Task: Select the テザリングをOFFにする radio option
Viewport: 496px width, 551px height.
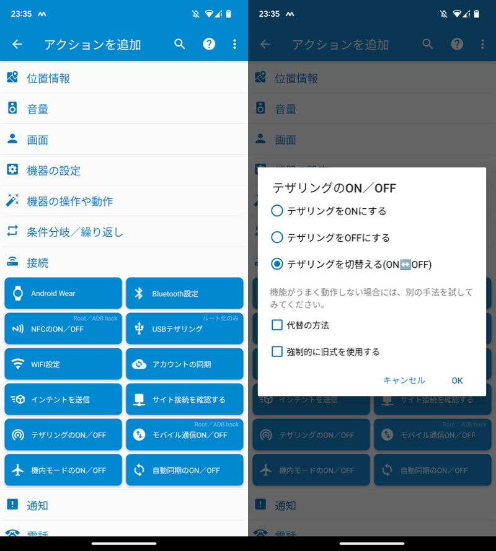Action: coord(277,237)
